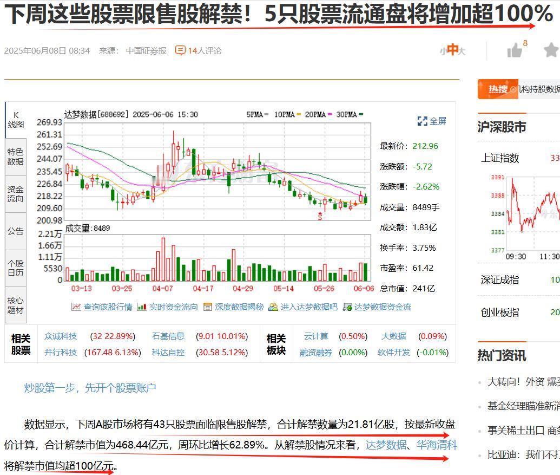Click the 换手率 3.75% value

[424, 248]
